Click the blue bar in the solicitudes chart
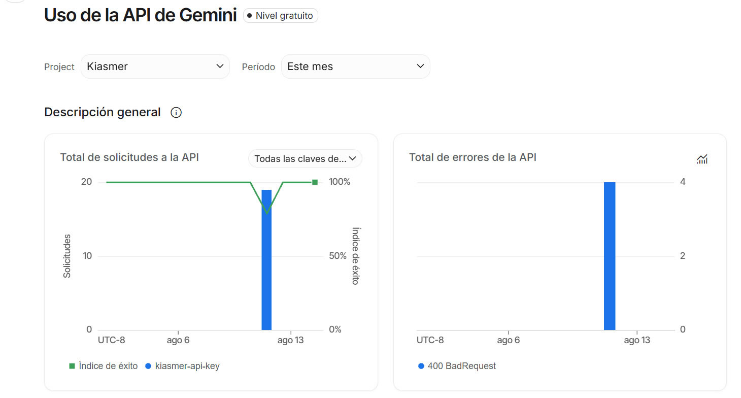 (x=266, y=260)
